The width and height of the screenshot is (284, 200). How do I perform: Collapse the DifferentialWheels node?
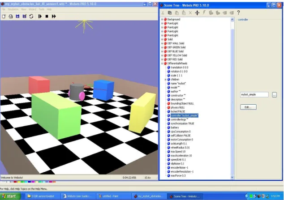[162, 64]
